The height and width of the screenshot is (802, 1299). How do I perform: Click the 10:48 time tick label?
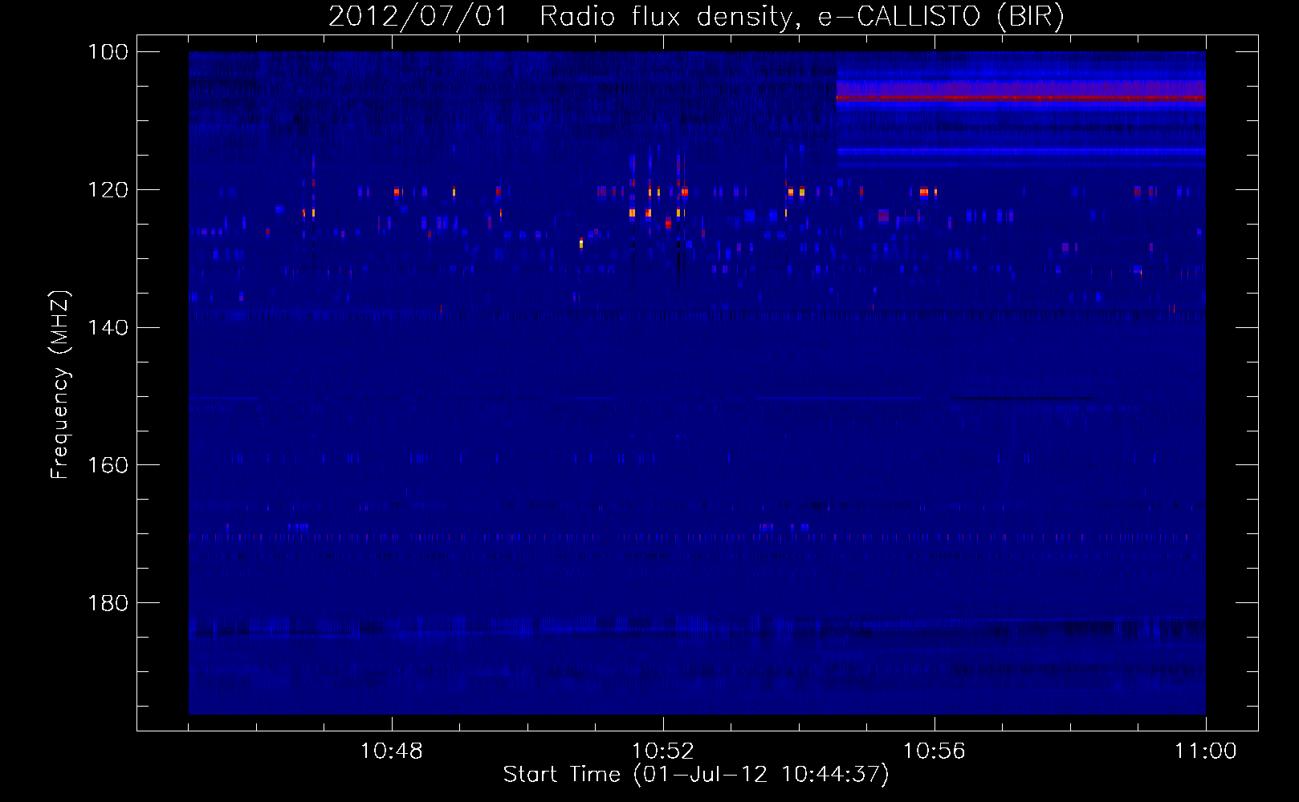[x=392, y=751]
